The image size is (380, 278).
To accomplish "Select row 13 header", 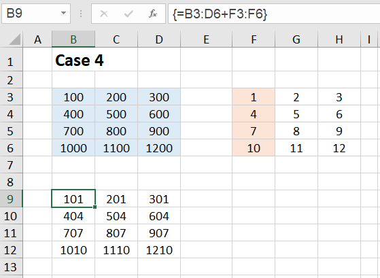I will [x=11, y=266].
